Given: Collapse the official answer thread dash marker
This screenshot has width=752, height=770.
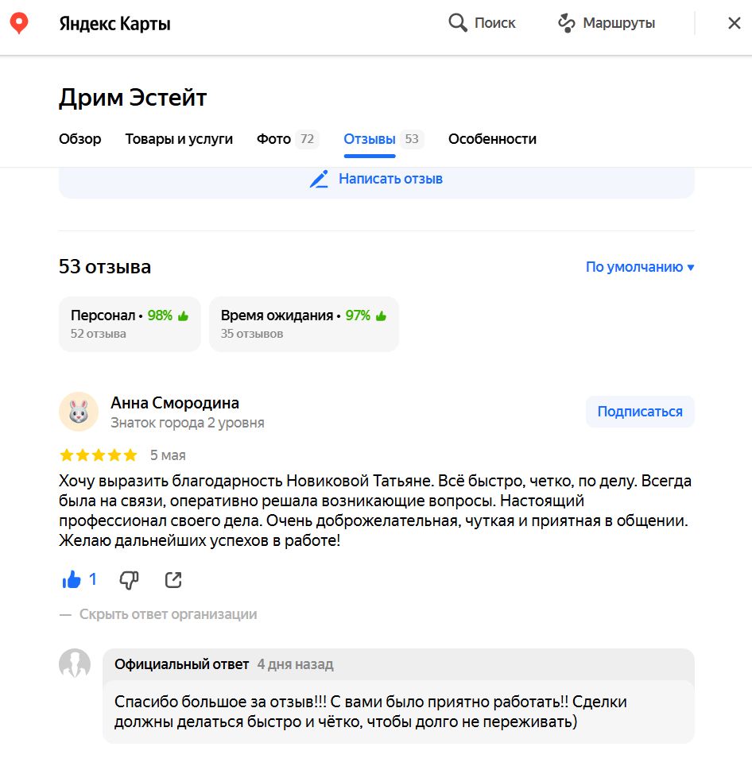Looking at the screenshot, I should pyautogui.click(x=65, y=613).
